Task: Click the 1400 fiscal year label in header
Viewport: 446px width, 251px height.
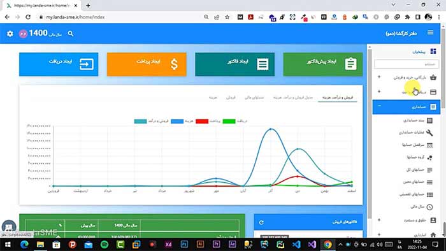Action: click(x=38, y=33)
